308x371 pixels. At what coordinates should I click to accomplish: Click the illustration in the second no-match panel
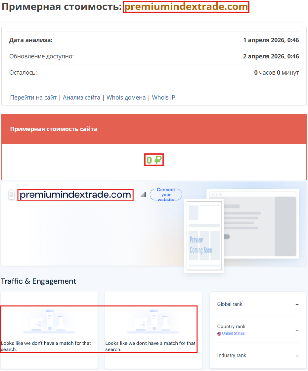coord(153,321)
